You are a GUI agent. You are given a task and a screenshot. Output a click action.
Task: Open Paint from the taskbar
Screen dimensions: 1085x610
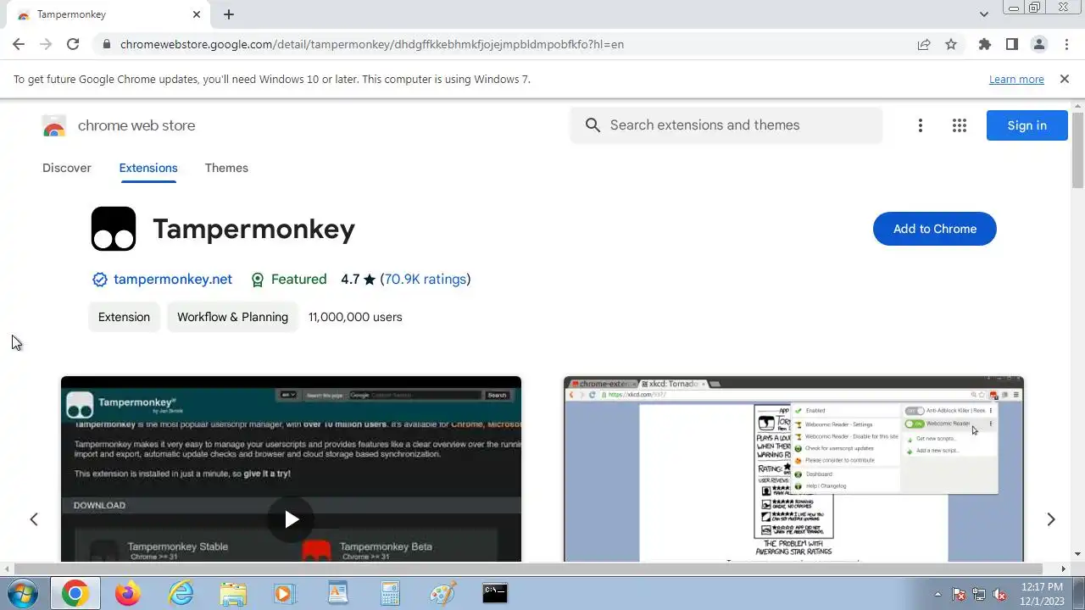pyautogui.click(x=442, y=593)
